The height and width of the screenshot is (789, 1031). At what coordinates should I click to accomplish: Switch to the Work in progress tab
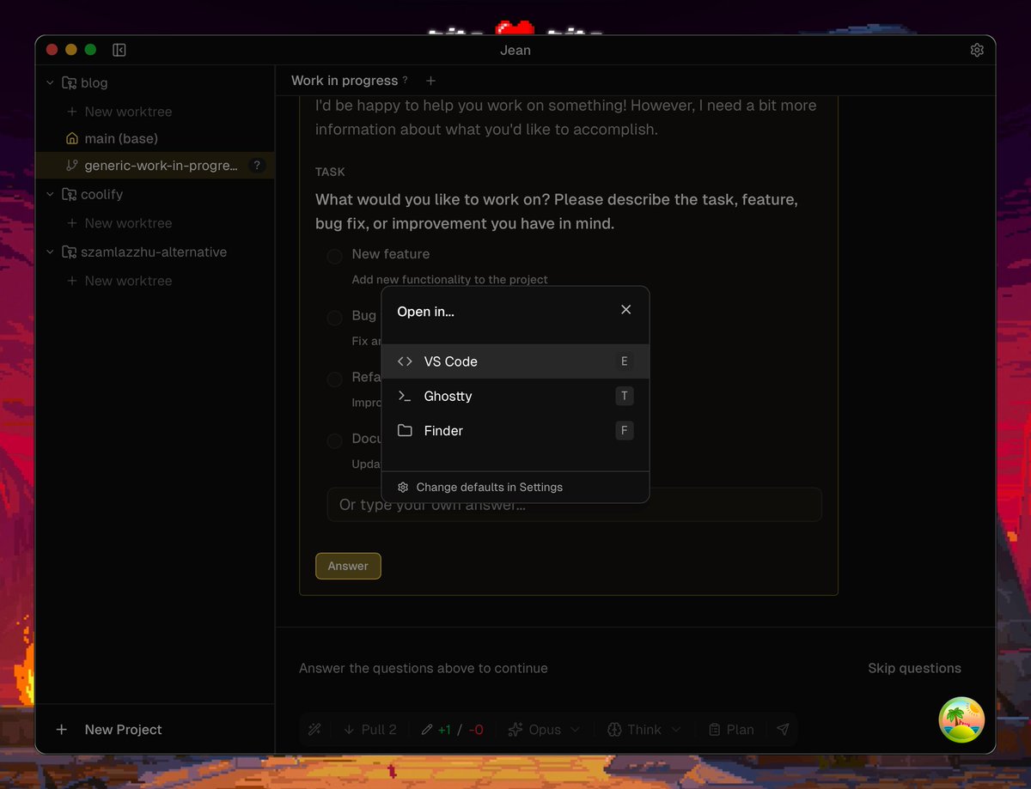345,81
